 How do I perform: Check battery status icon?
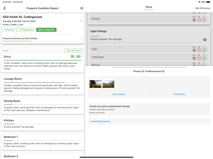[x=208, y=2]
